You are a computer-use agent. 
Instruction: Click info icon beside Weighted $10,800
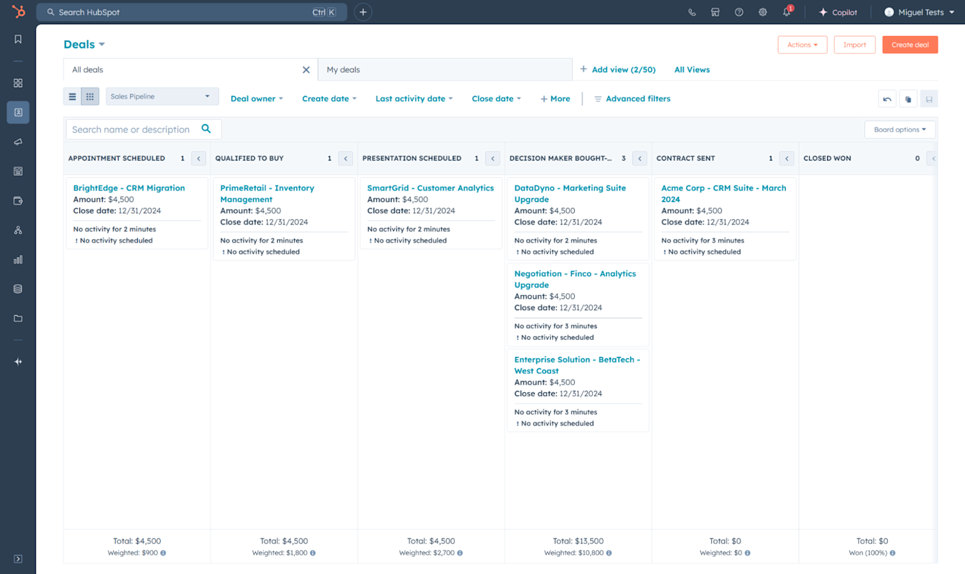[x=609, y=553]
